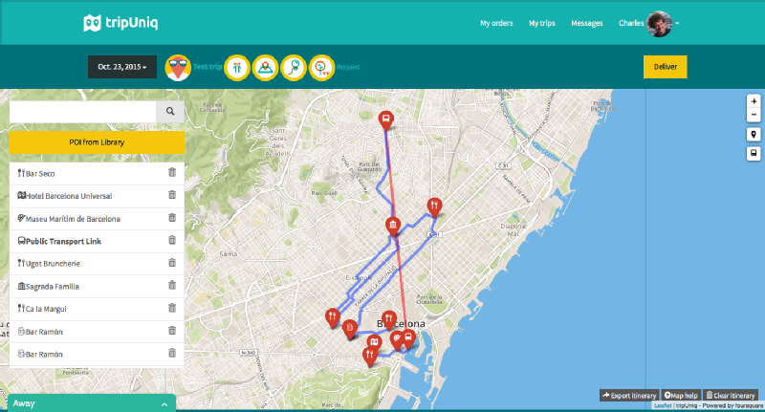Click the map pin control button
This screenshot has height=412, width=765.
tap(754, 135)
